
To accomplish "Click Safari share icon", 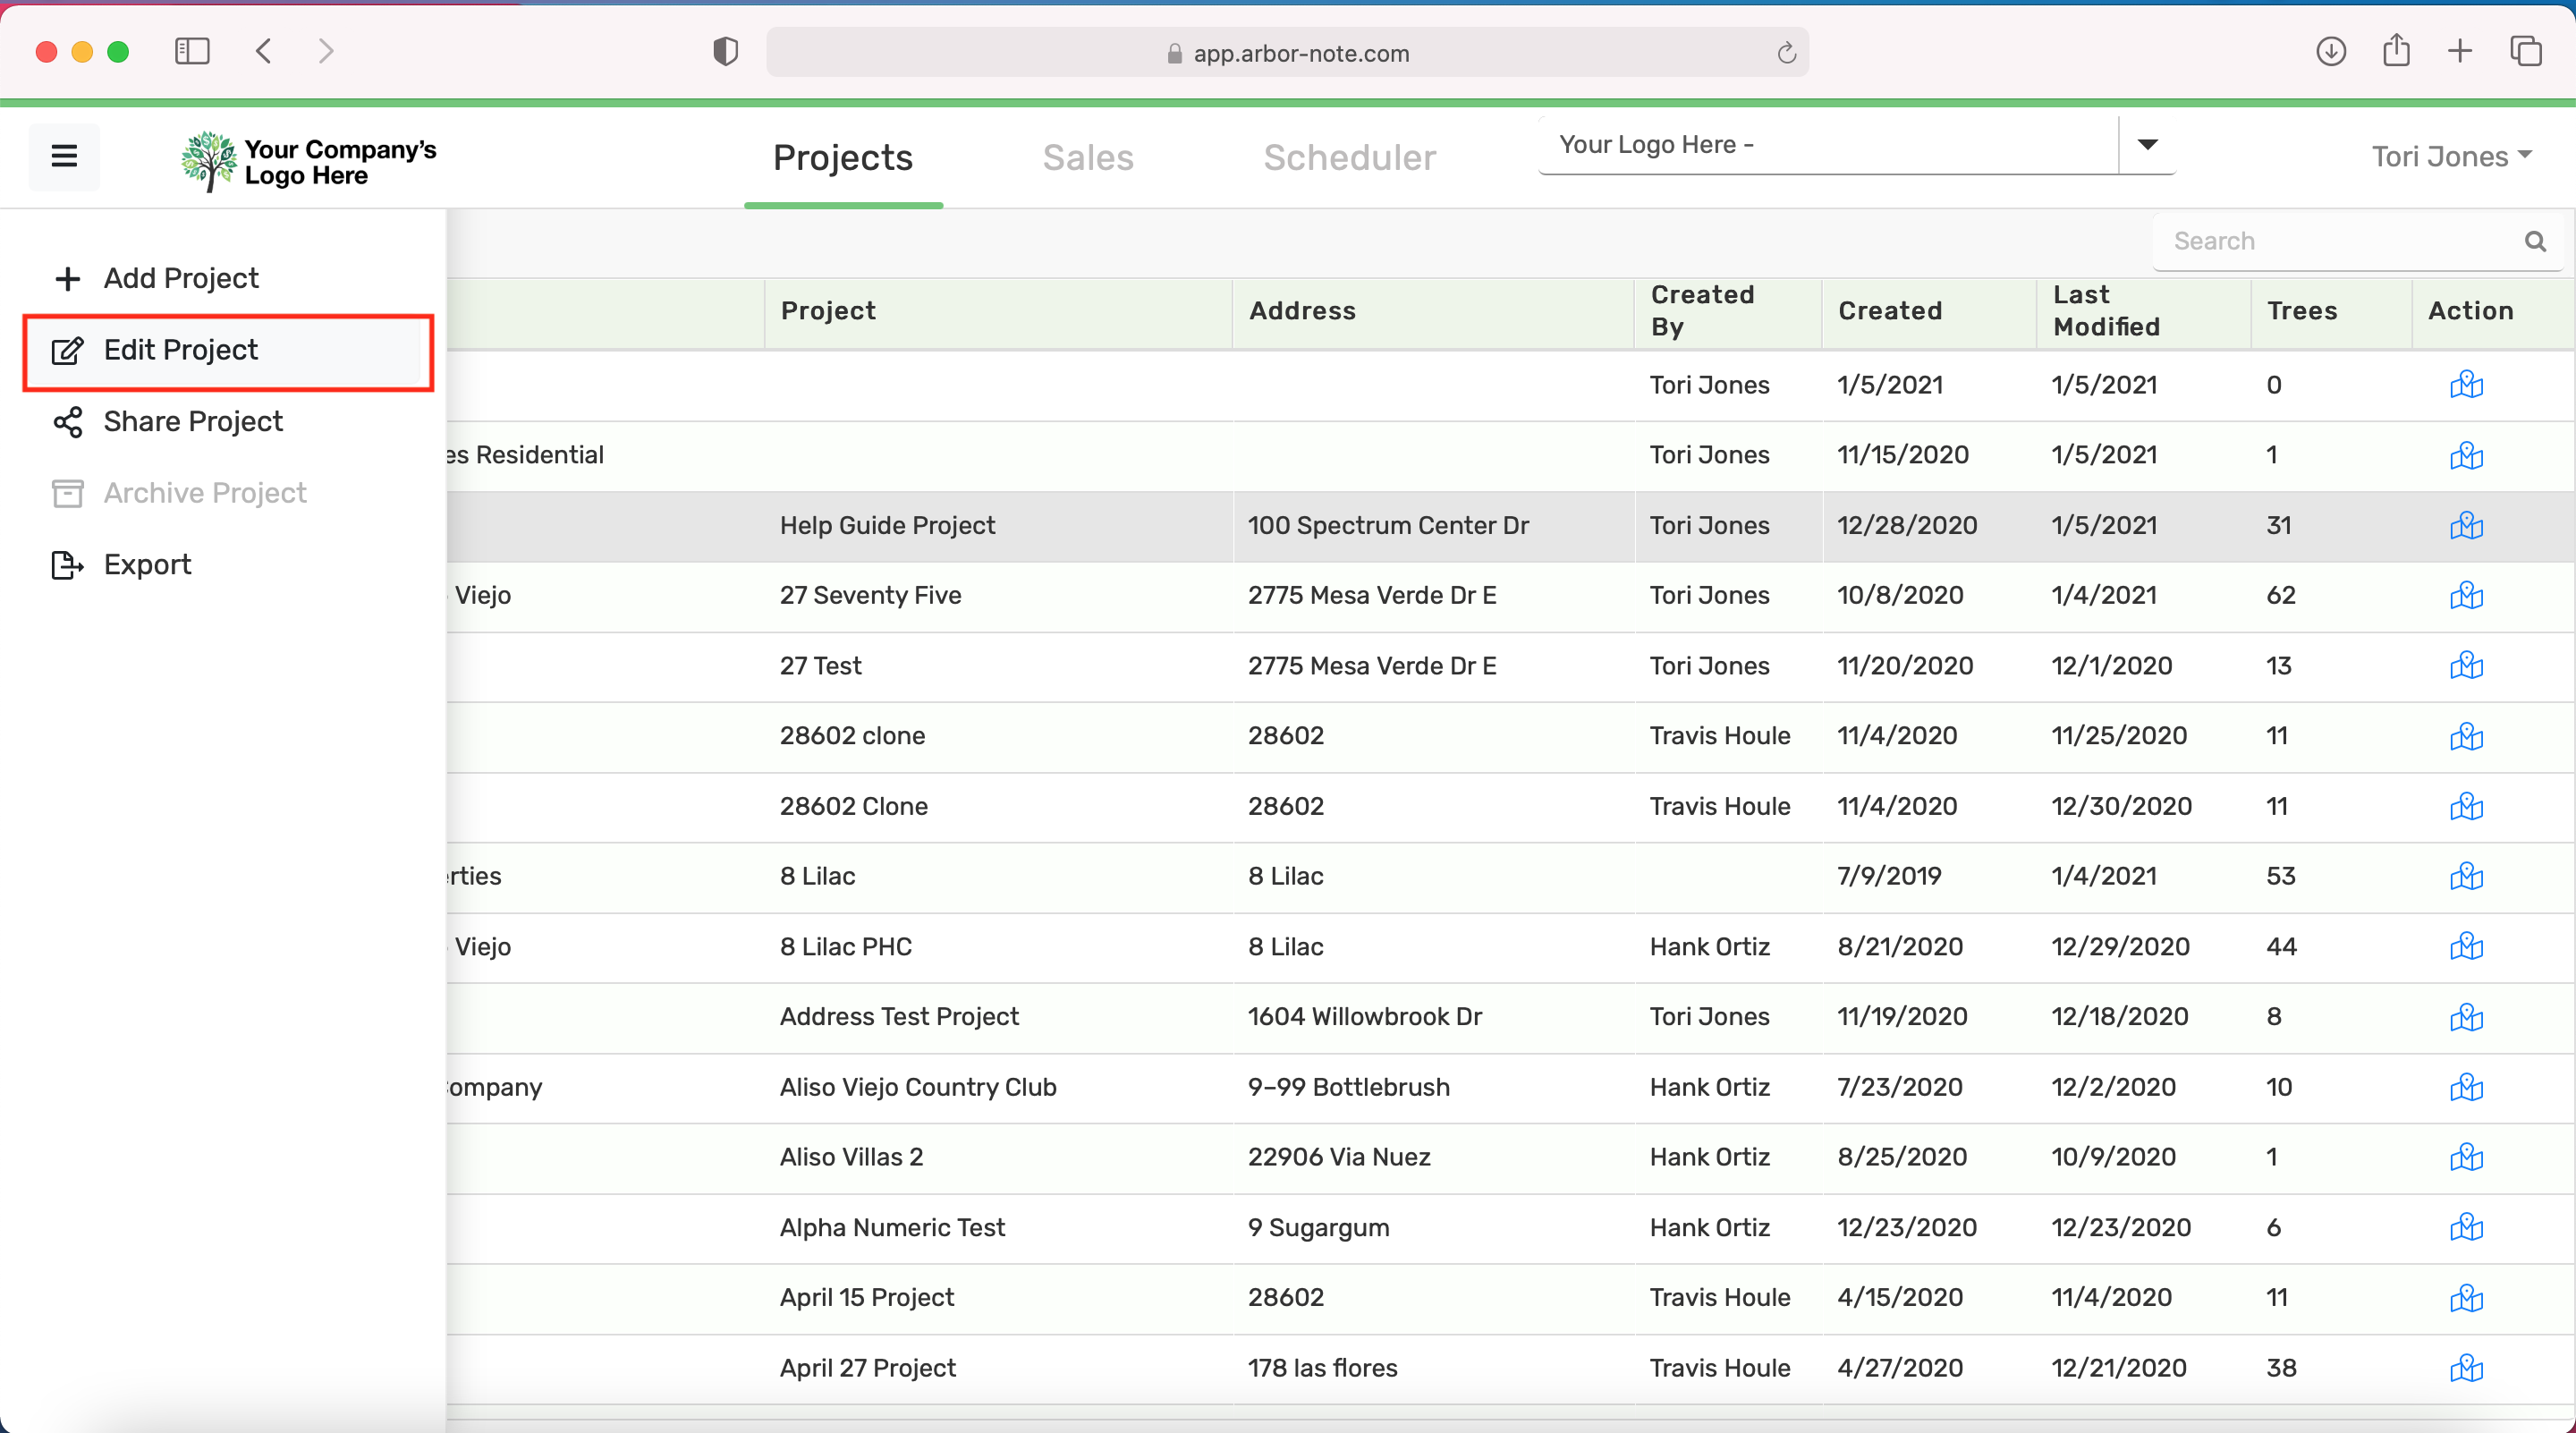I will [x=2396, y=50].
